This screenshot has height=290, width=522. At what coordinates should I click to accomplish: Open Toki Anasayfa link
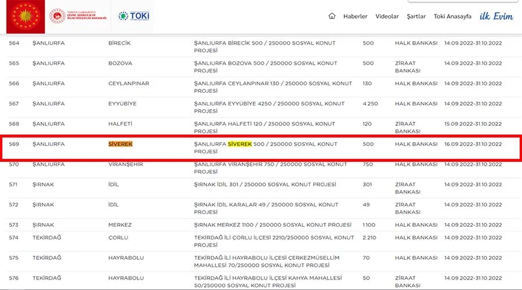click(x=452, y=16)
